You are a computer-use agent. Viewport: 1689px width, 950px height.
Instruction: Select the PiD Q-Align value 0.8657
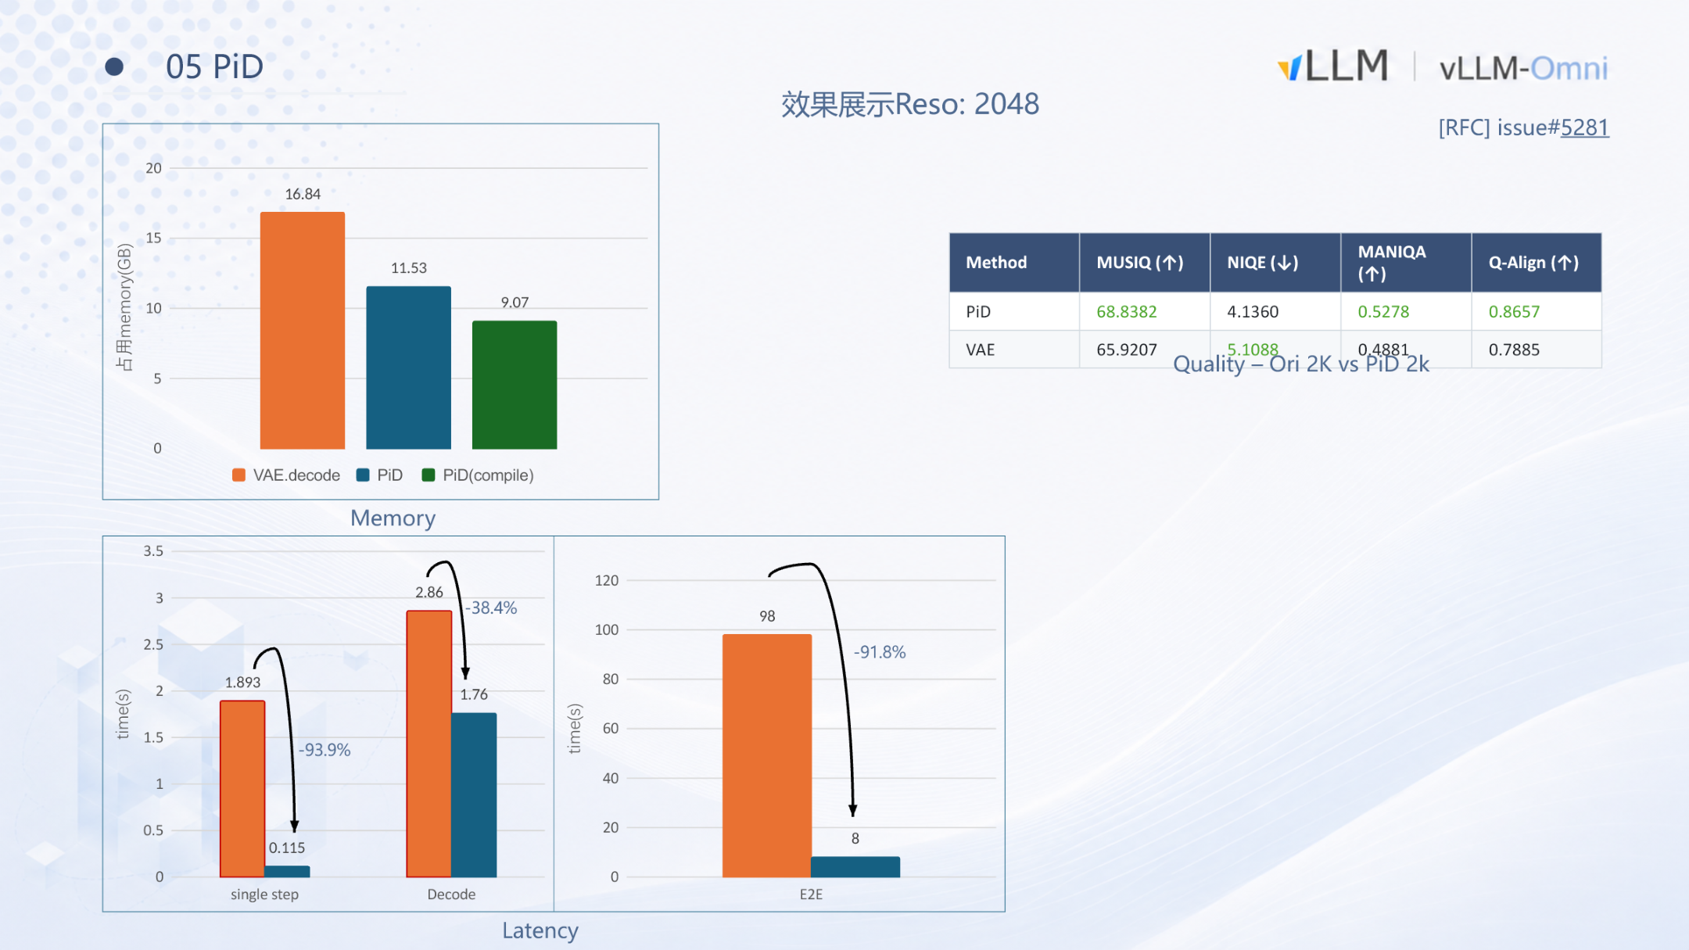click(1514, 311)
